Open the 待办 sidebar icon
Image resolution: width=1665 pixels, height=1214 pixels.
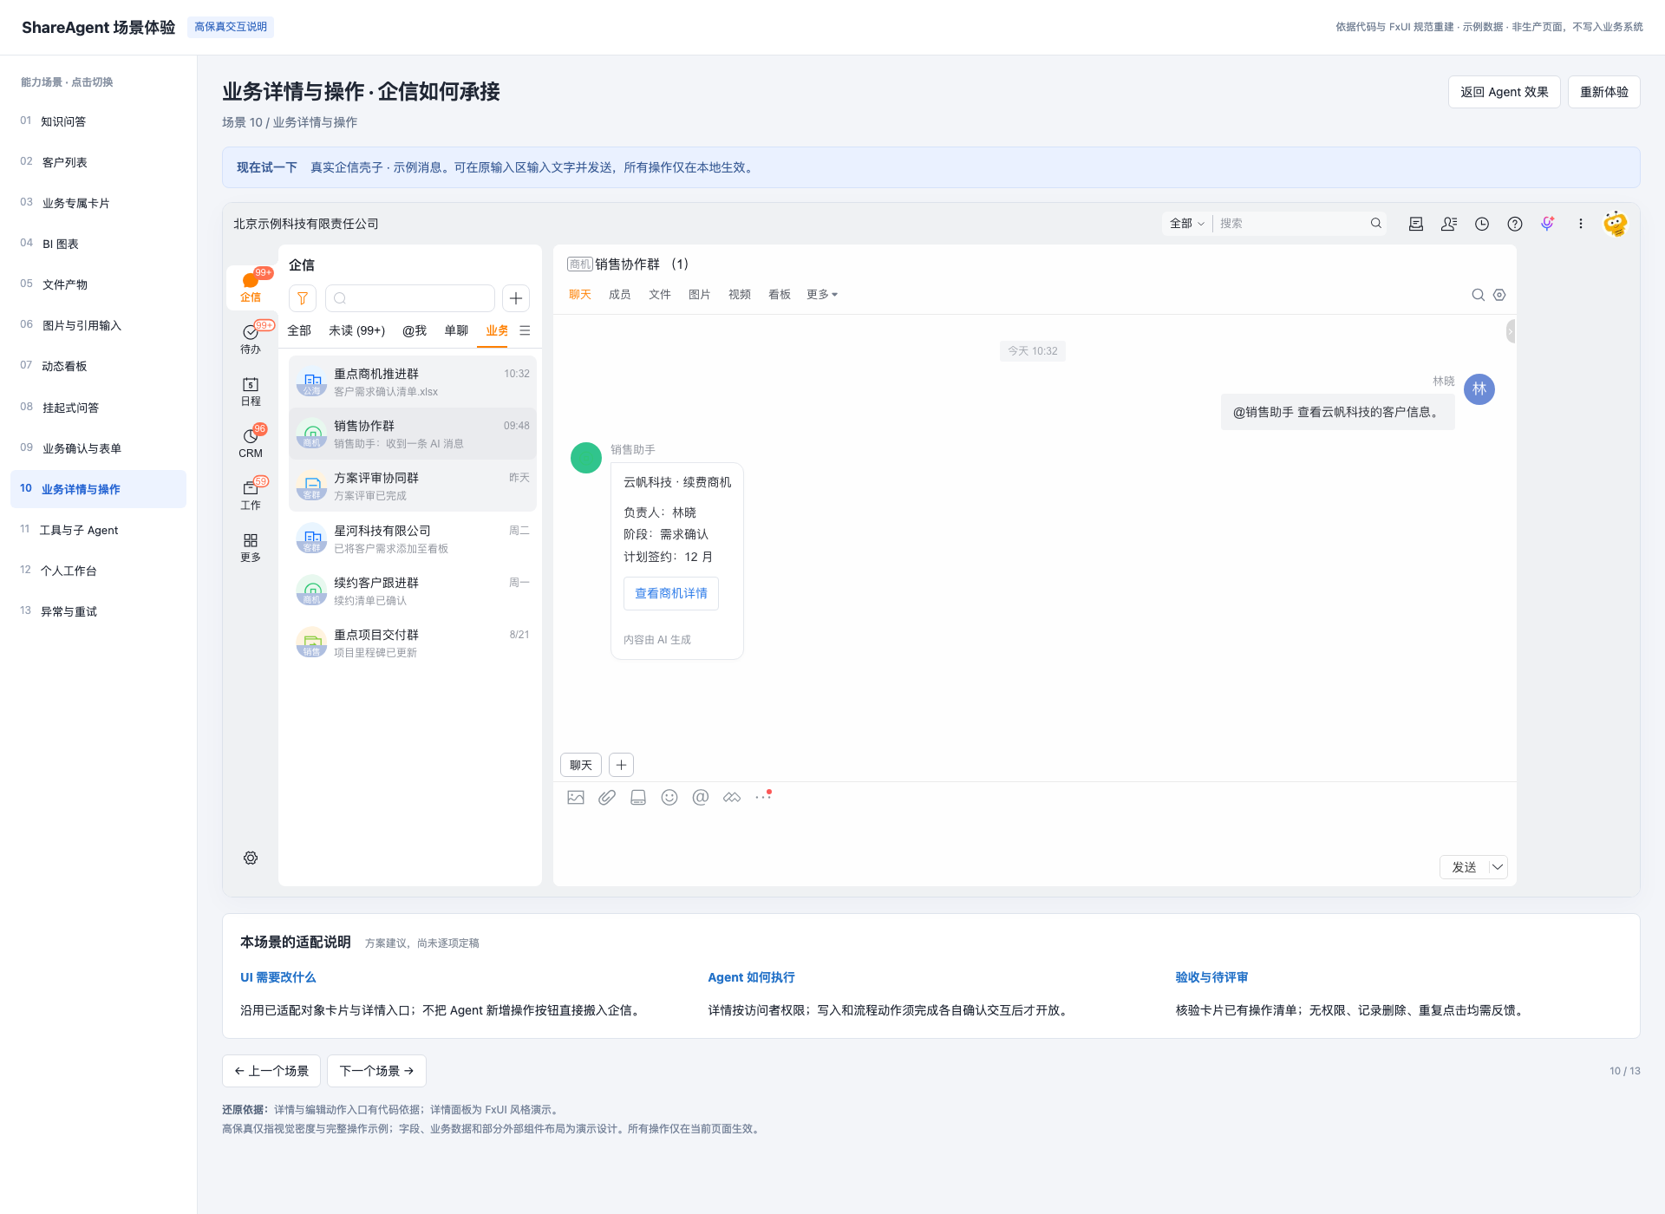tap(251, 338)
